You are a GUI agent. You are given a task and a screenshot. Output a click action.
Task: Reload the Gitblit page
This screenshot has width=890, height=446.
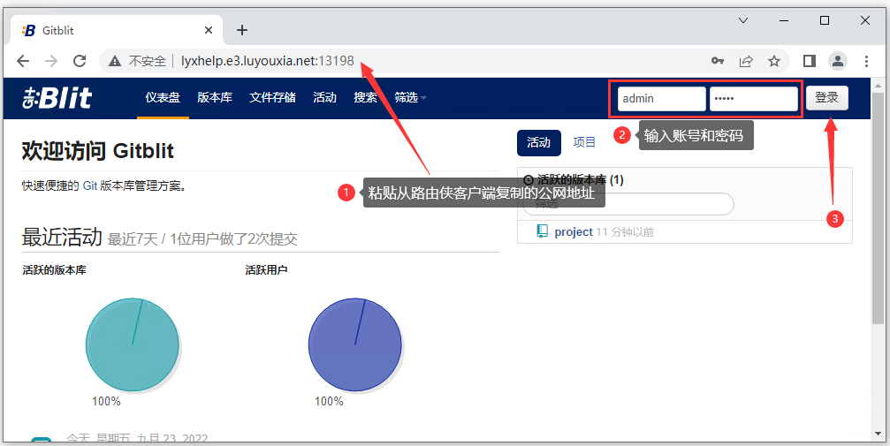[80, 61]
